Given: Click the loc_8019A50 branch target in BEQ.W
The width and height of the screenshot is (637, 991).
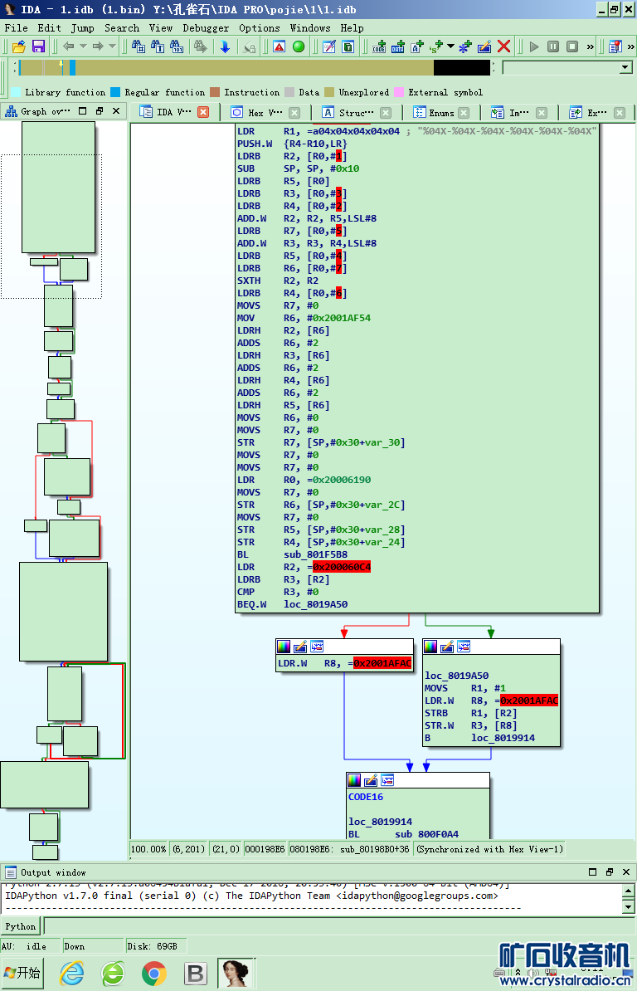Looking at the screenshot, I should 315,604.
